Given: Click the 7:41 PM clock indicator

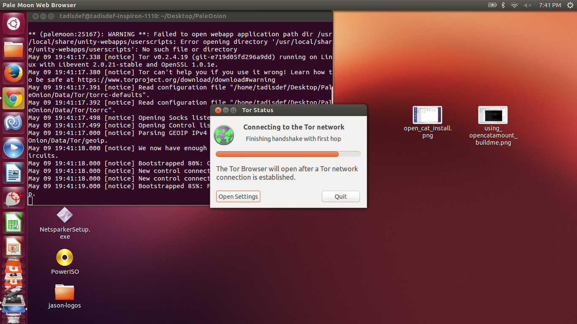Looking at the screenshot, I should click(550, 5).
